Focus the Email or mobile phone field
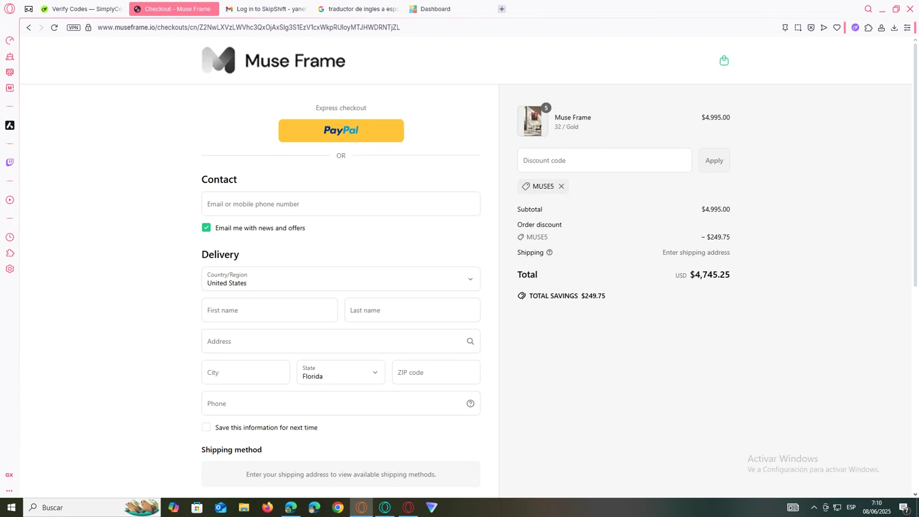The width and height of the screenshot is (919, 517). click(341, 203)
